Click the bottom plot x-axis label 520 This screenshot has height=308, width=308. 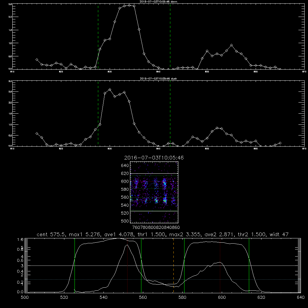pyautogui.click(x=64, y=298)
